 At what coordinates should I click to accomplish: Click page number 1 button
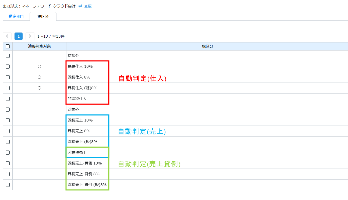pos(19,36)
